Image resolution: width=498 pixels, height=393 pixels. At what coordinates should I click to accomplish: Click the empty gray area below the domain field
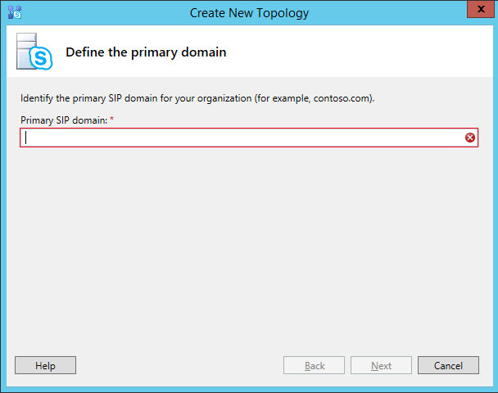246,246
